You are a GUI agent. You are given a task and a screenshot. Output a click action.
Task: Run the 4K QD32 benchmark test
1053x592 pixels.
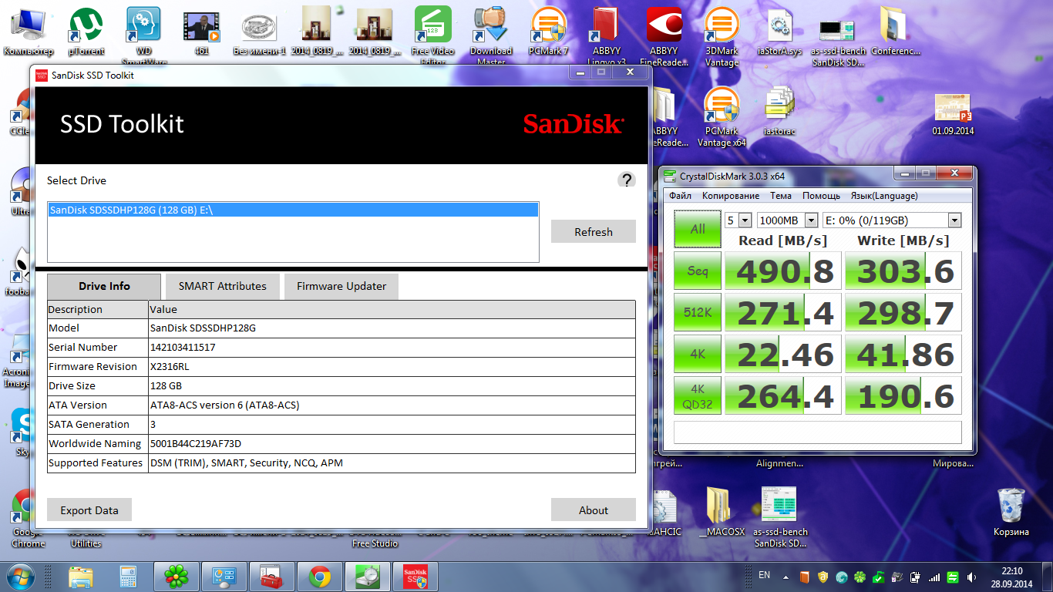698,396
